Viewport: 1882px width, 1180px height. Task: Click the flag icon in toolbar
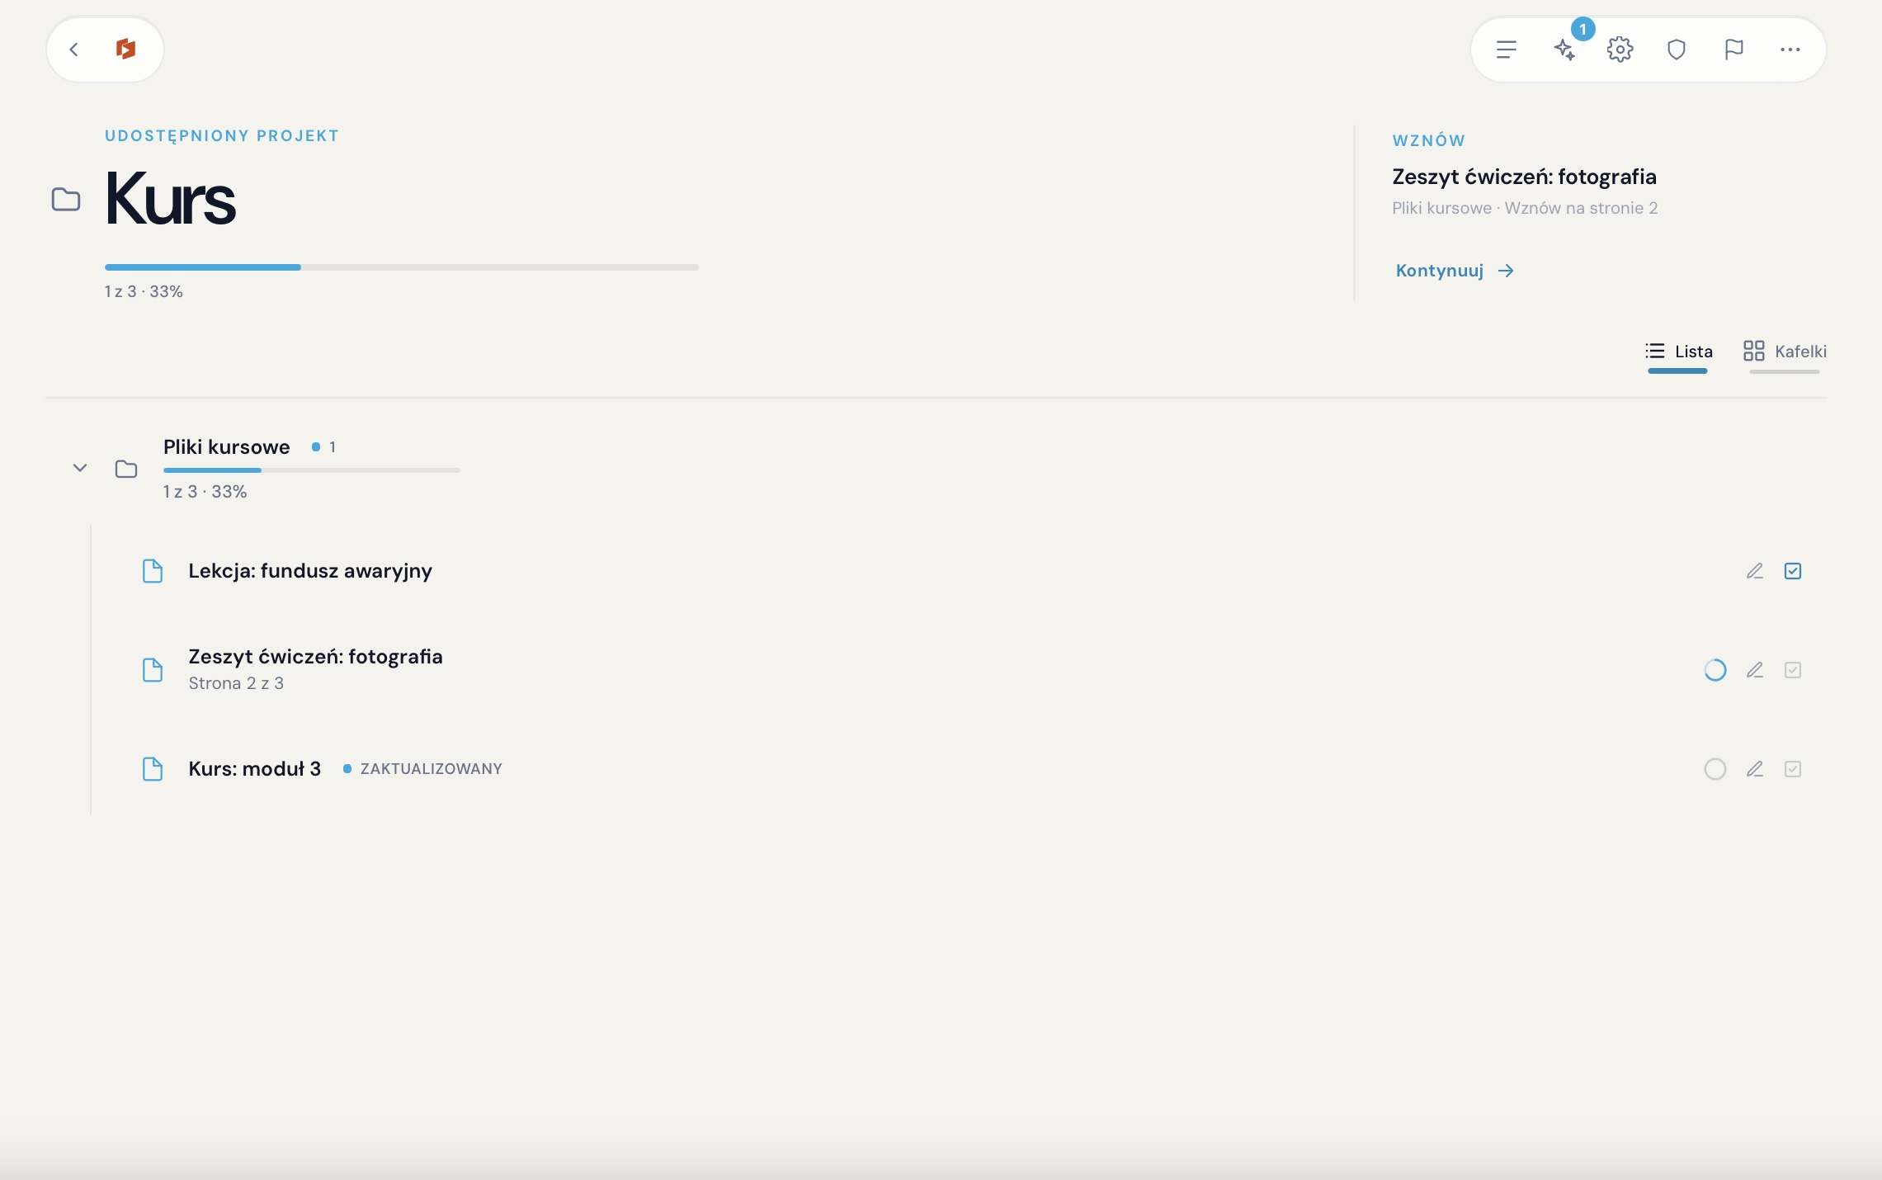tap(1733, 50)
